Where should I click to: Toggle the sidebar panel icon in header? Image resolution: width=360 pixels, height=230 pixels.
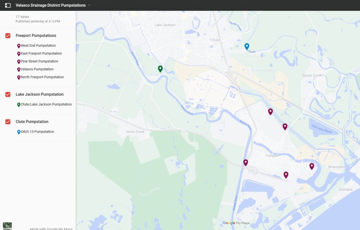8,6
